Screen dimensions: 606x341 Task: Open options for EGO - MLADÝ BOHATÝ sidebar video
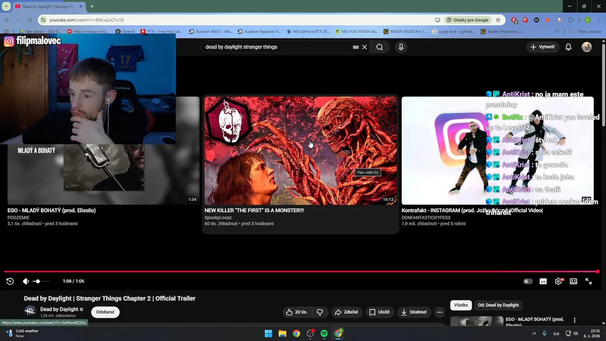pos(575,321)
